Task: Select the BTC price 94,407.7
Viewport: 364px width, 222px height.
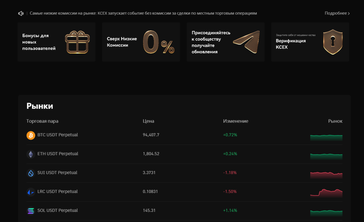Action: pyautogui.click(x=151, y=135)
